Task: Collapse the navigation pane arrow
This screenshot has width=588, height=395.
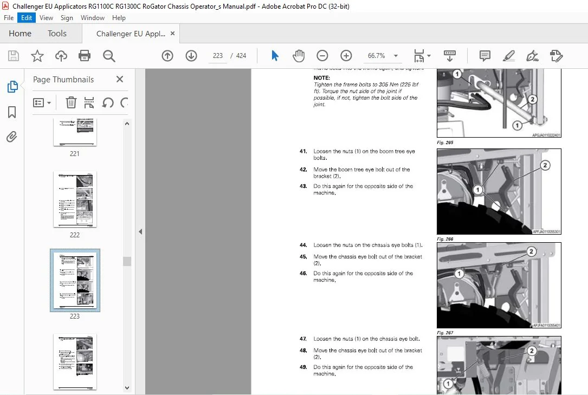Action: click(x=140, y=231)
